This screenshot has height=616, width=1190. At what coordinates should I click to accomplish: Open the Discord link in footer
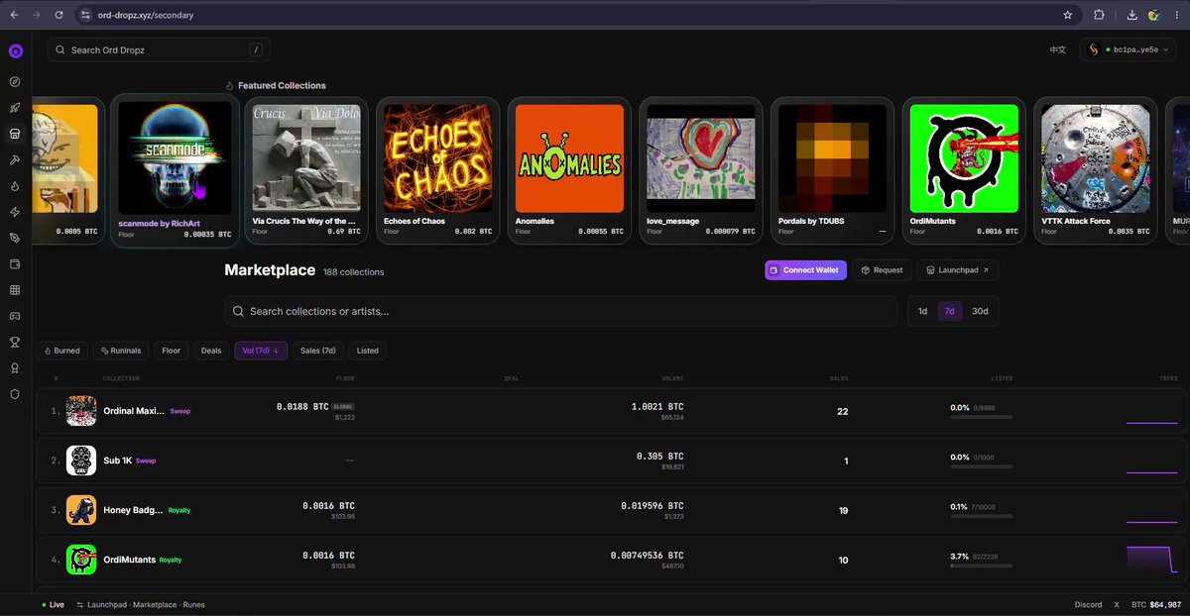click(1088, 604)
